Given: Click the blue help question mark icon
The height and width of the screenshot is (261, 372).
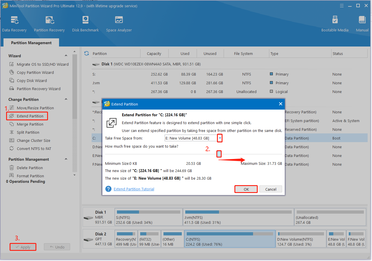Looking at the screenshot, I should tap(108, 189).
